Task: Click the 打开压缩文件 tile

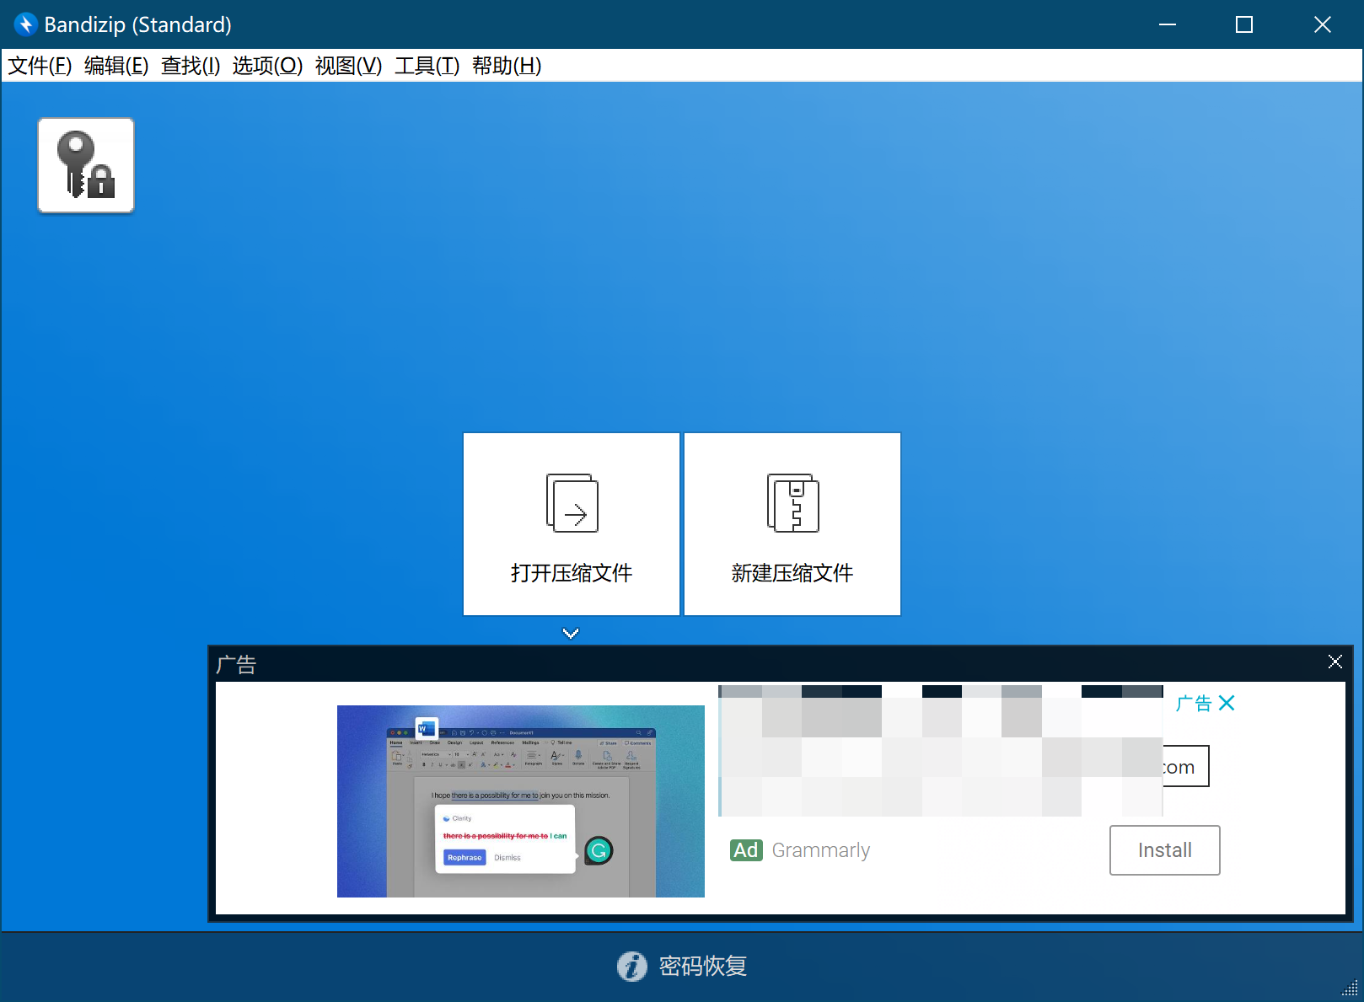Action: tap(572, 524)
